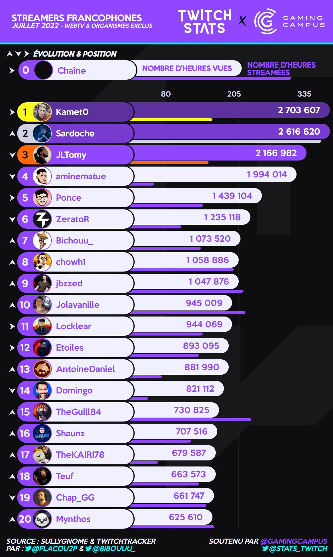Click the up arrow next to Sardoche
333x557 pixels.
pyautogui.click(x=12, y=134)
